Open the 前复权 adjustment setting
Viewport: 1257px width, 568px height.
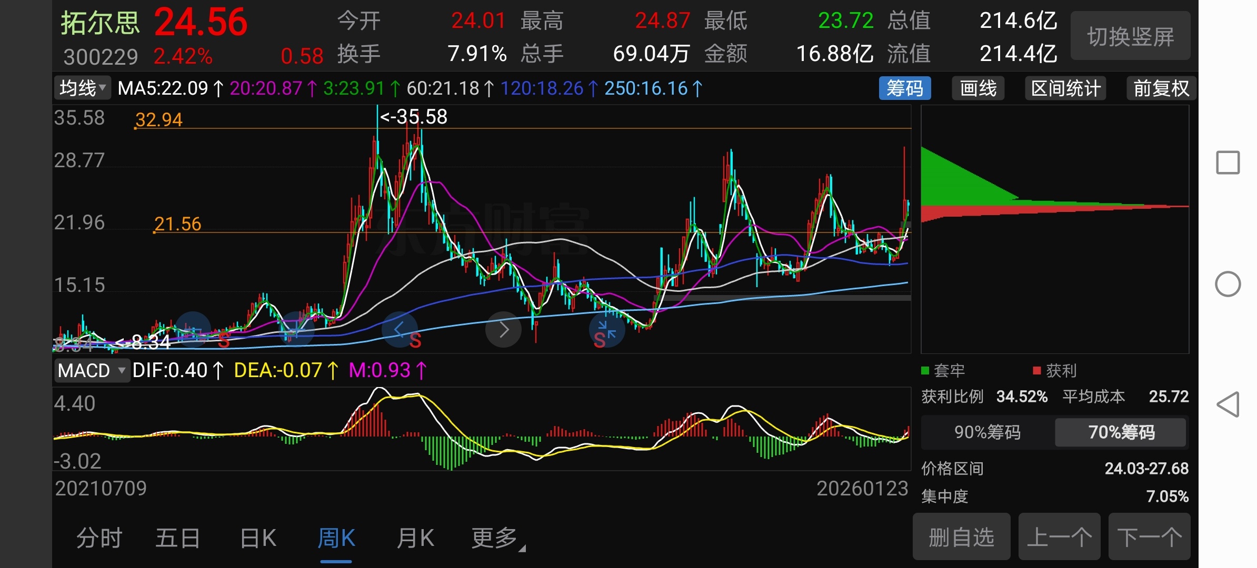click(1161, 88)
